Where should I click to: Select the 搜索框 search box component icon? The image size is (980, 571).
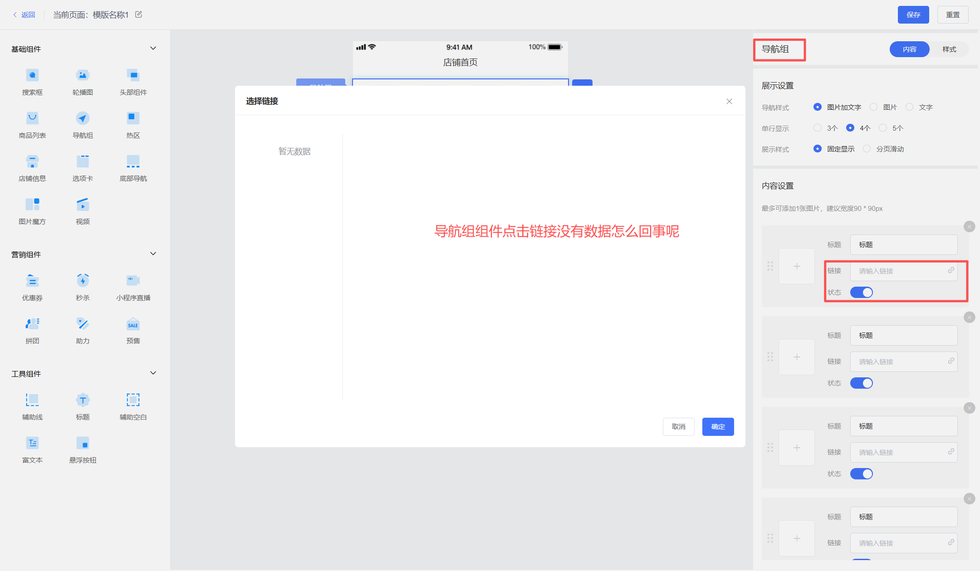point(32,75)
